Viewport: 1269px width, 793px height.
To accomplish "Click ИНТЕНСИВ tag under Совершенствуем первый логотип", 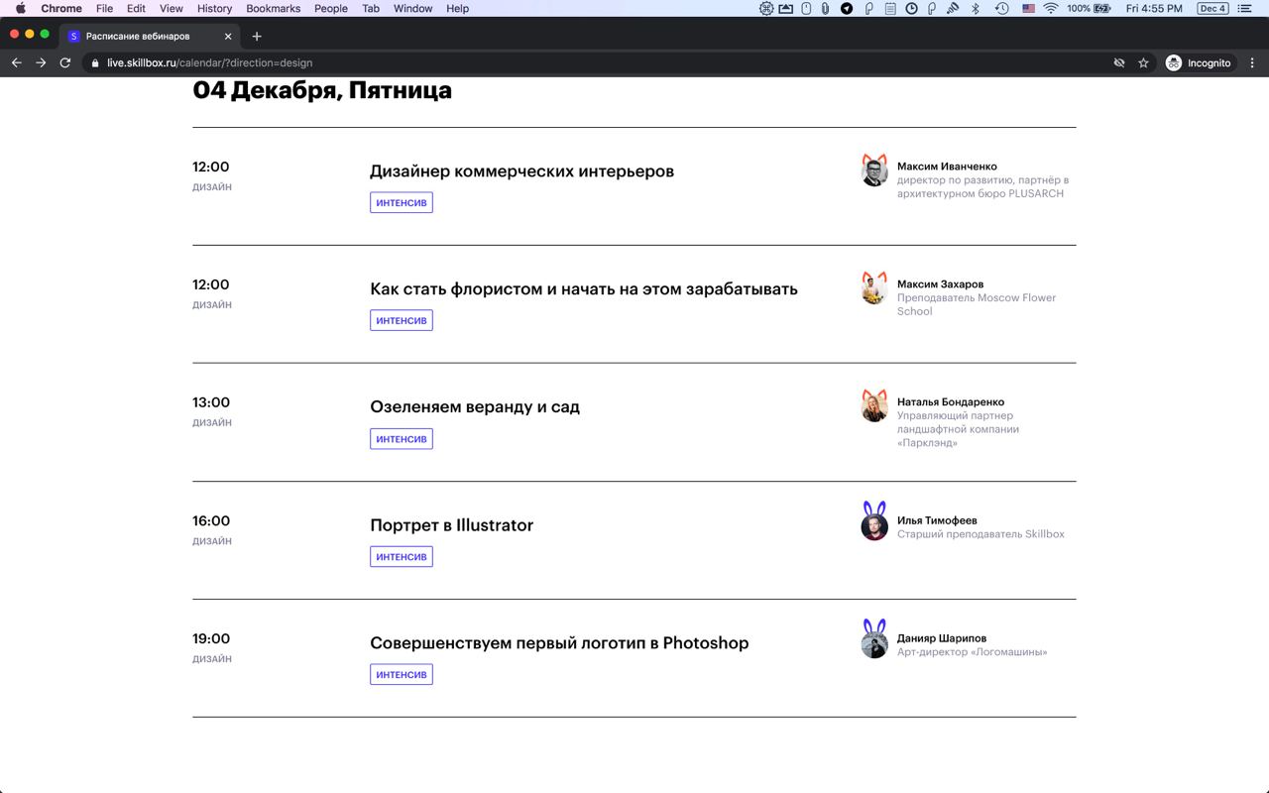I will click(x=402, y=674).
